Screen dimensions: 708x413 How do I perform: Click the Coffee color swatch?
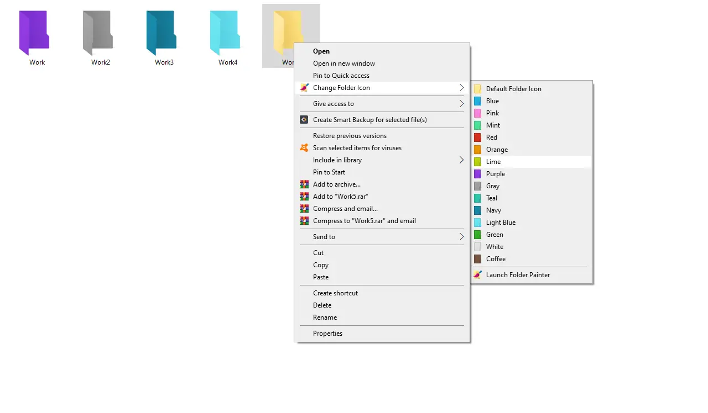pos(477,259)
